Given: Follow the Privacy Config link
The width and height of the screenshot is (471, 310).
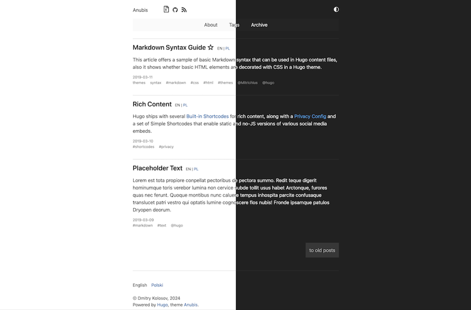Looking at the screenshot, I should tap(310, 116).
